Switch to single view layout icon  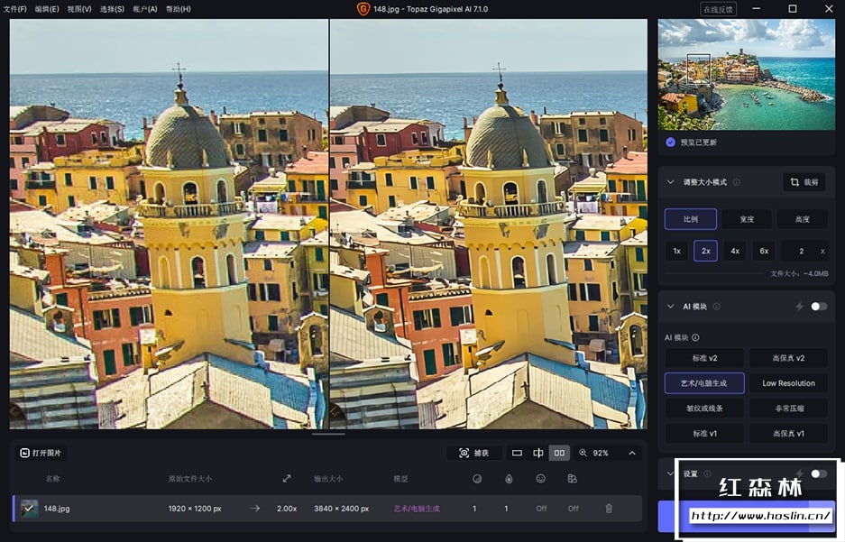[517, 453]
